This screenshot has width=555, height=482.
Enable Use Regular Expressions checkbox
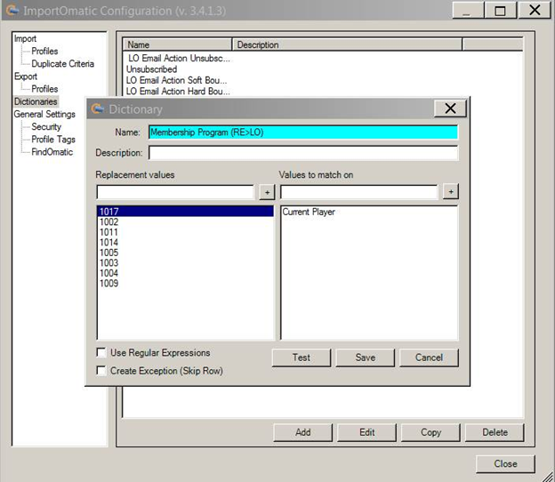coord(101,352)
